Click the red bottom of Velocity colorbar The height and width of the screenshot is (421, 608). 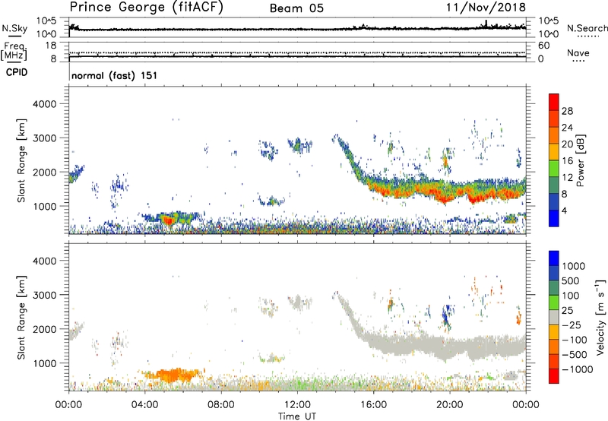(554, 376)
